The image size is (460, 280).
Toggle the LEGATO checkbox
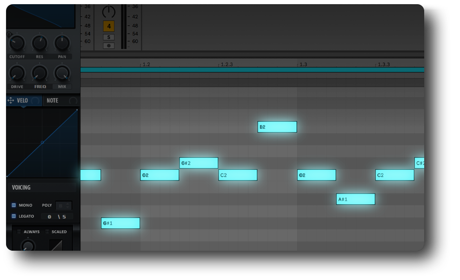(x=14, y=216)
